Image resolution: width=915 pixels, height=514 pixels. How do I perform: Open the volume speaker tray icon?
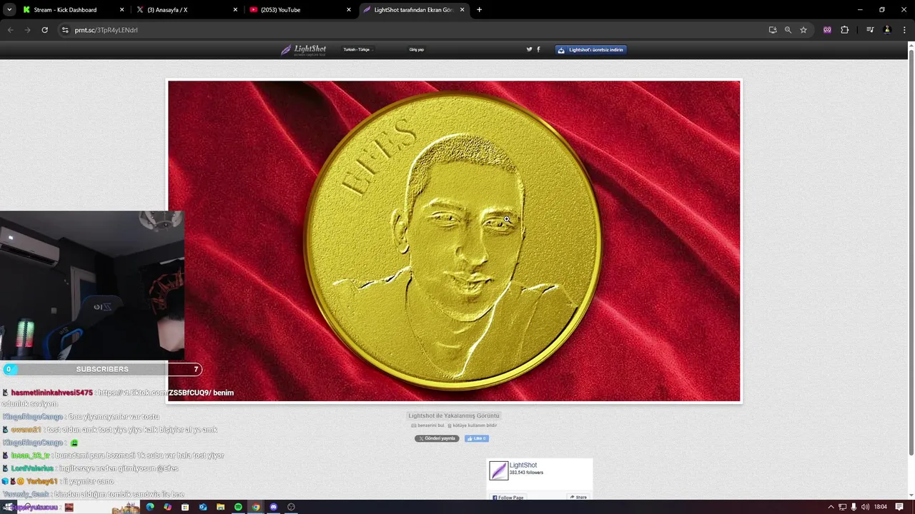click(x=865, y=507)
